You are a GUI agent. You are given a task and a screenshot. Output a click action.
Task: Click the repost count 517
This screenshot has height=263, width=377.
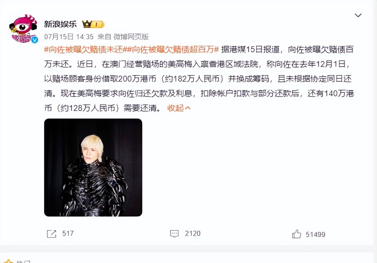[x=68, y=234]
